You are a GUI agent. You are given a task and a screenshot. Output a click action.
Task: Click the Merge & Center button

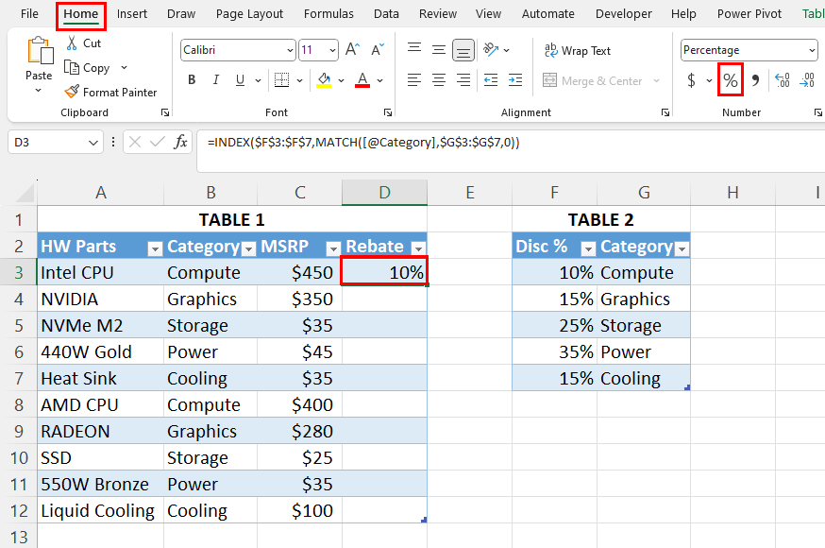593,80
